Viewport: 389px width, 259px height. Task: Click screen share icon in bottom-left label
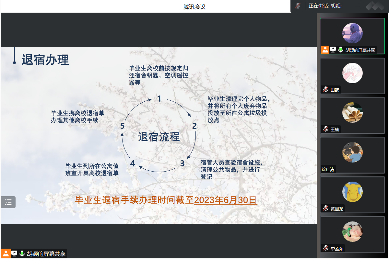click(14, 253)
